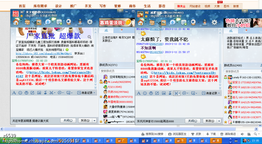This screenshot has height=144, width=262.
Task: Open group file-sharing folder icon in 美女妈妈群 window
Action: coord(27,22)
